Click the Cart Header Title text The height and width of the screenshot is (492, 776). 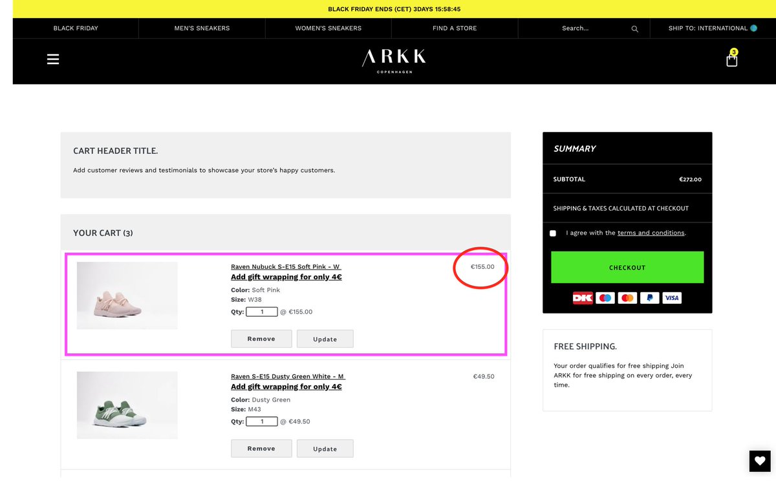point(116,151)
